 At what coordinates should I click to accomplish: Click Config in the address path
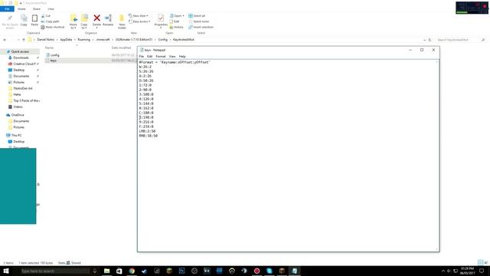163,40
